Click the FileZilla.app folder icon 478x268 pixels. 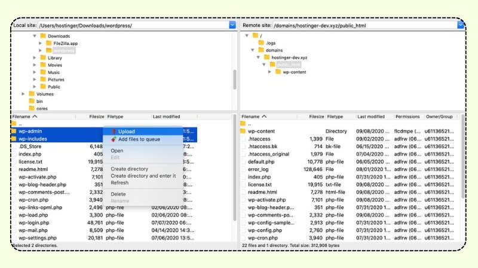pyautogui.click(x=49, y=43)
